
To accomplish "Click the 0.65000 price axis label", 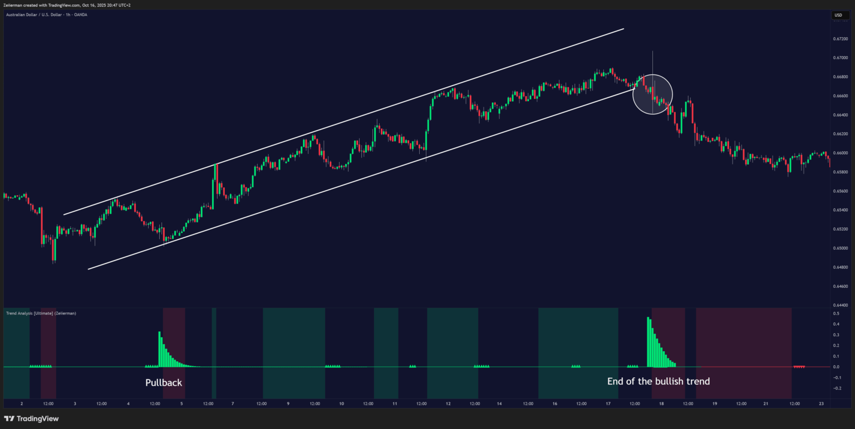I will (x=840, y=248).
